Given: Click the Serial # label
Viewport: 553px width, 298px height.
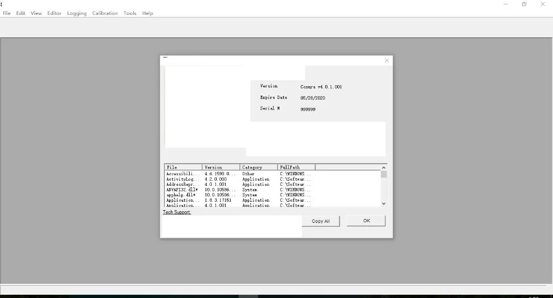Looking at the screenshot, I should (x=270, y=108).
